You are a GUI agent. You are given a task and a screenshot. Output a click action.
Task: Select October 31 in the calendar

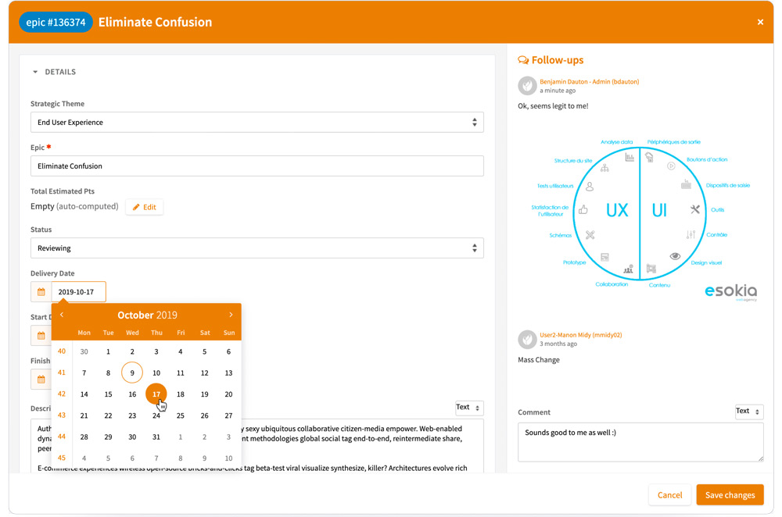click(x=156, y=437)
